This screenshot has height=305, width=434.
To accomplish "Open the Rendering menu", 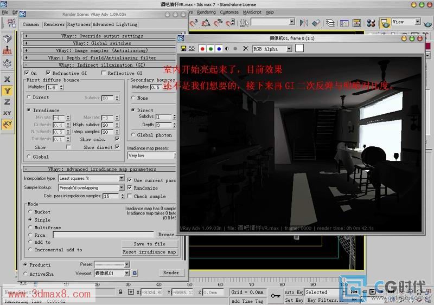I will (206, 12).
